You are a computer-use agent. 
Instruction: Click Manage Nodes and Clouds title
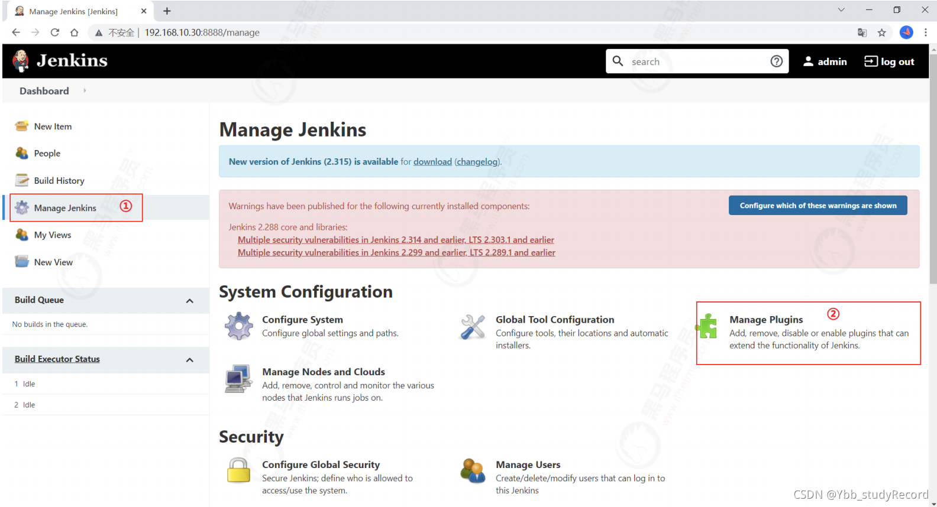point(324,372)
